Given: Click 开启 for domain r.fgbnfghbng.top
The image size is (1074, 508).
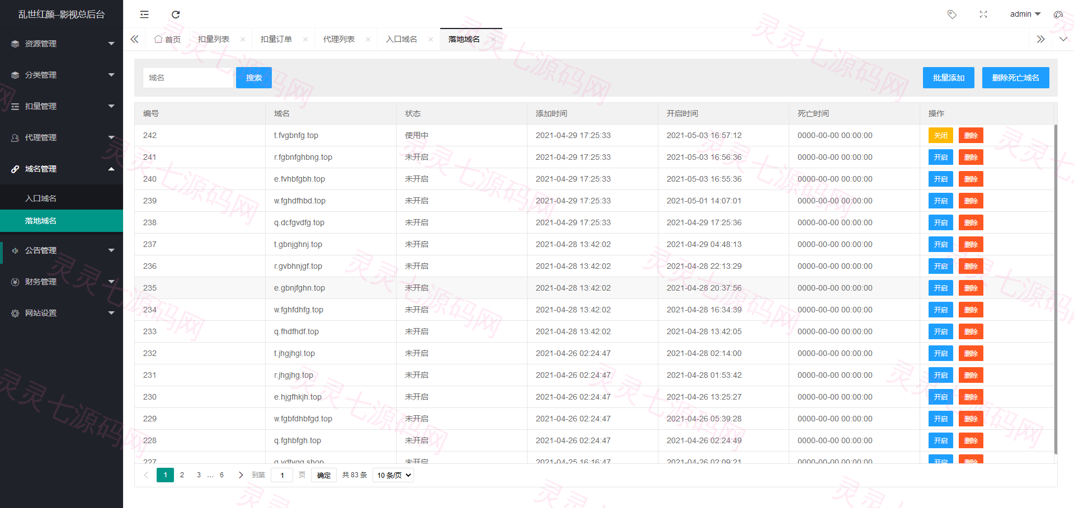Looking at the screenshot, I should (x=941, y=157).
